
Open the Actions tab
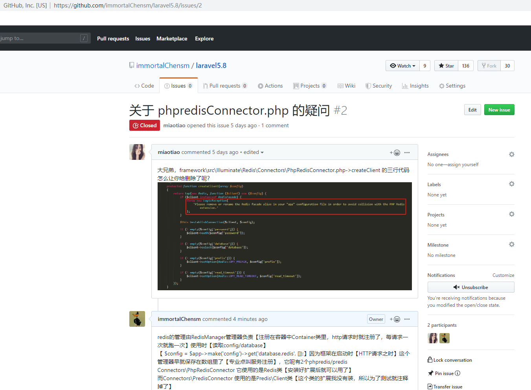[270, 86]
